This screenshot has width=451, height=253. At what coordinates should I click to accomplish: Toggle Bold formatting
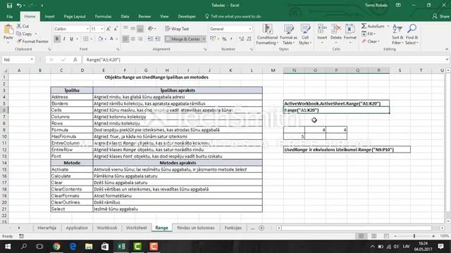click(57, 39)
